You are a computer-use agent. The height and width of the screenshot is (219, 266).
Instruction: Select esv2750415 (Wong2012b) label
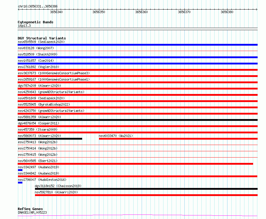[38, 155]
